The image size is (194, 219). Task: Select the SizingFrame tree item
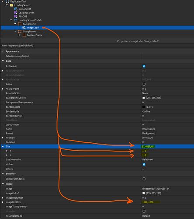coord(29,32)
